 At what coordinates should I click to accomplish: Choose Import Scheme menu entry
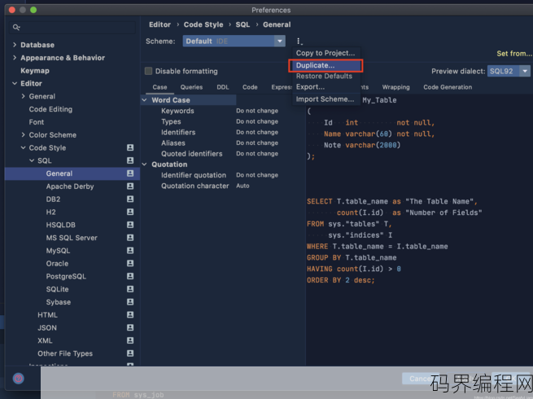tap(325, 99)
